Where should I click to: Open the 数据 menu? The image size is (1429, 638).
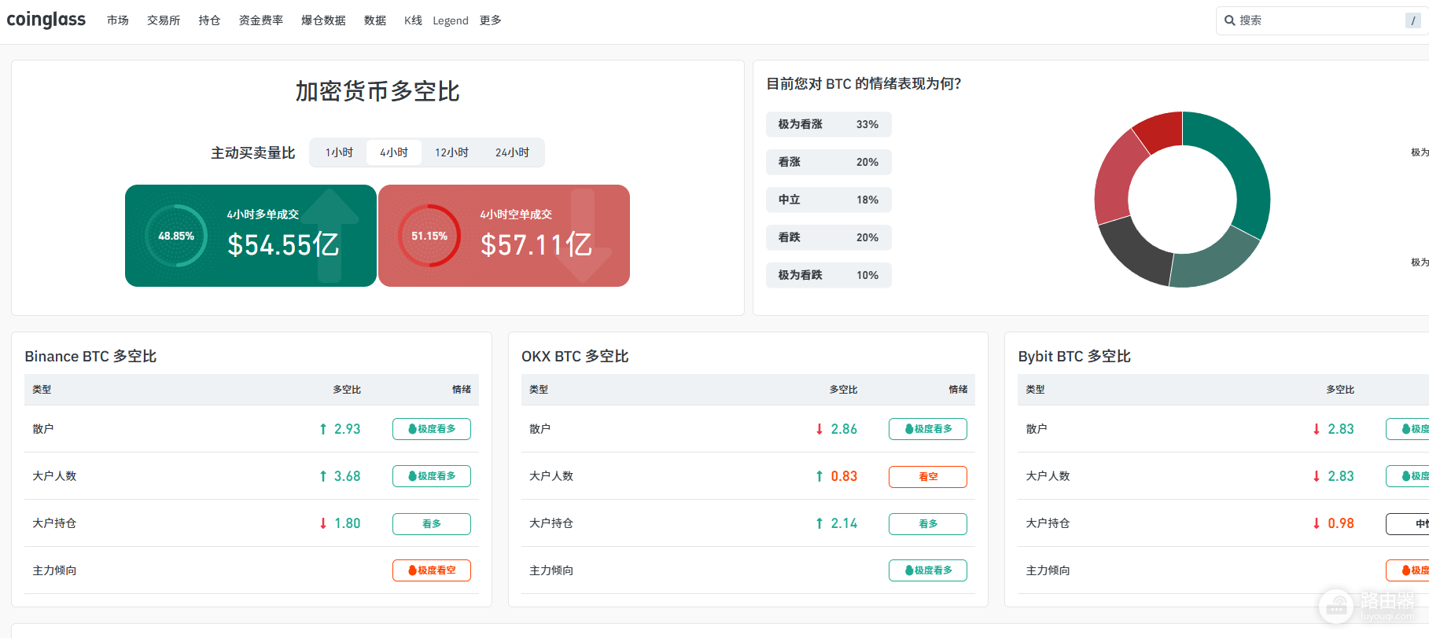coord(375,20)
